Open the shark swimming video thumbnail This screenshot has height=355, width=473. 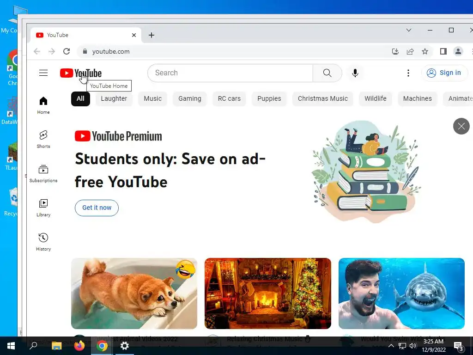[x=401, y=294]
